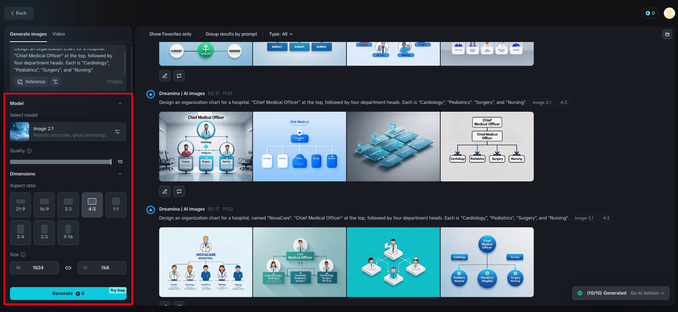The width and height of the screenshot is (678, 312).
Task: Open the credits balance indicator
Action: [650, 13]
